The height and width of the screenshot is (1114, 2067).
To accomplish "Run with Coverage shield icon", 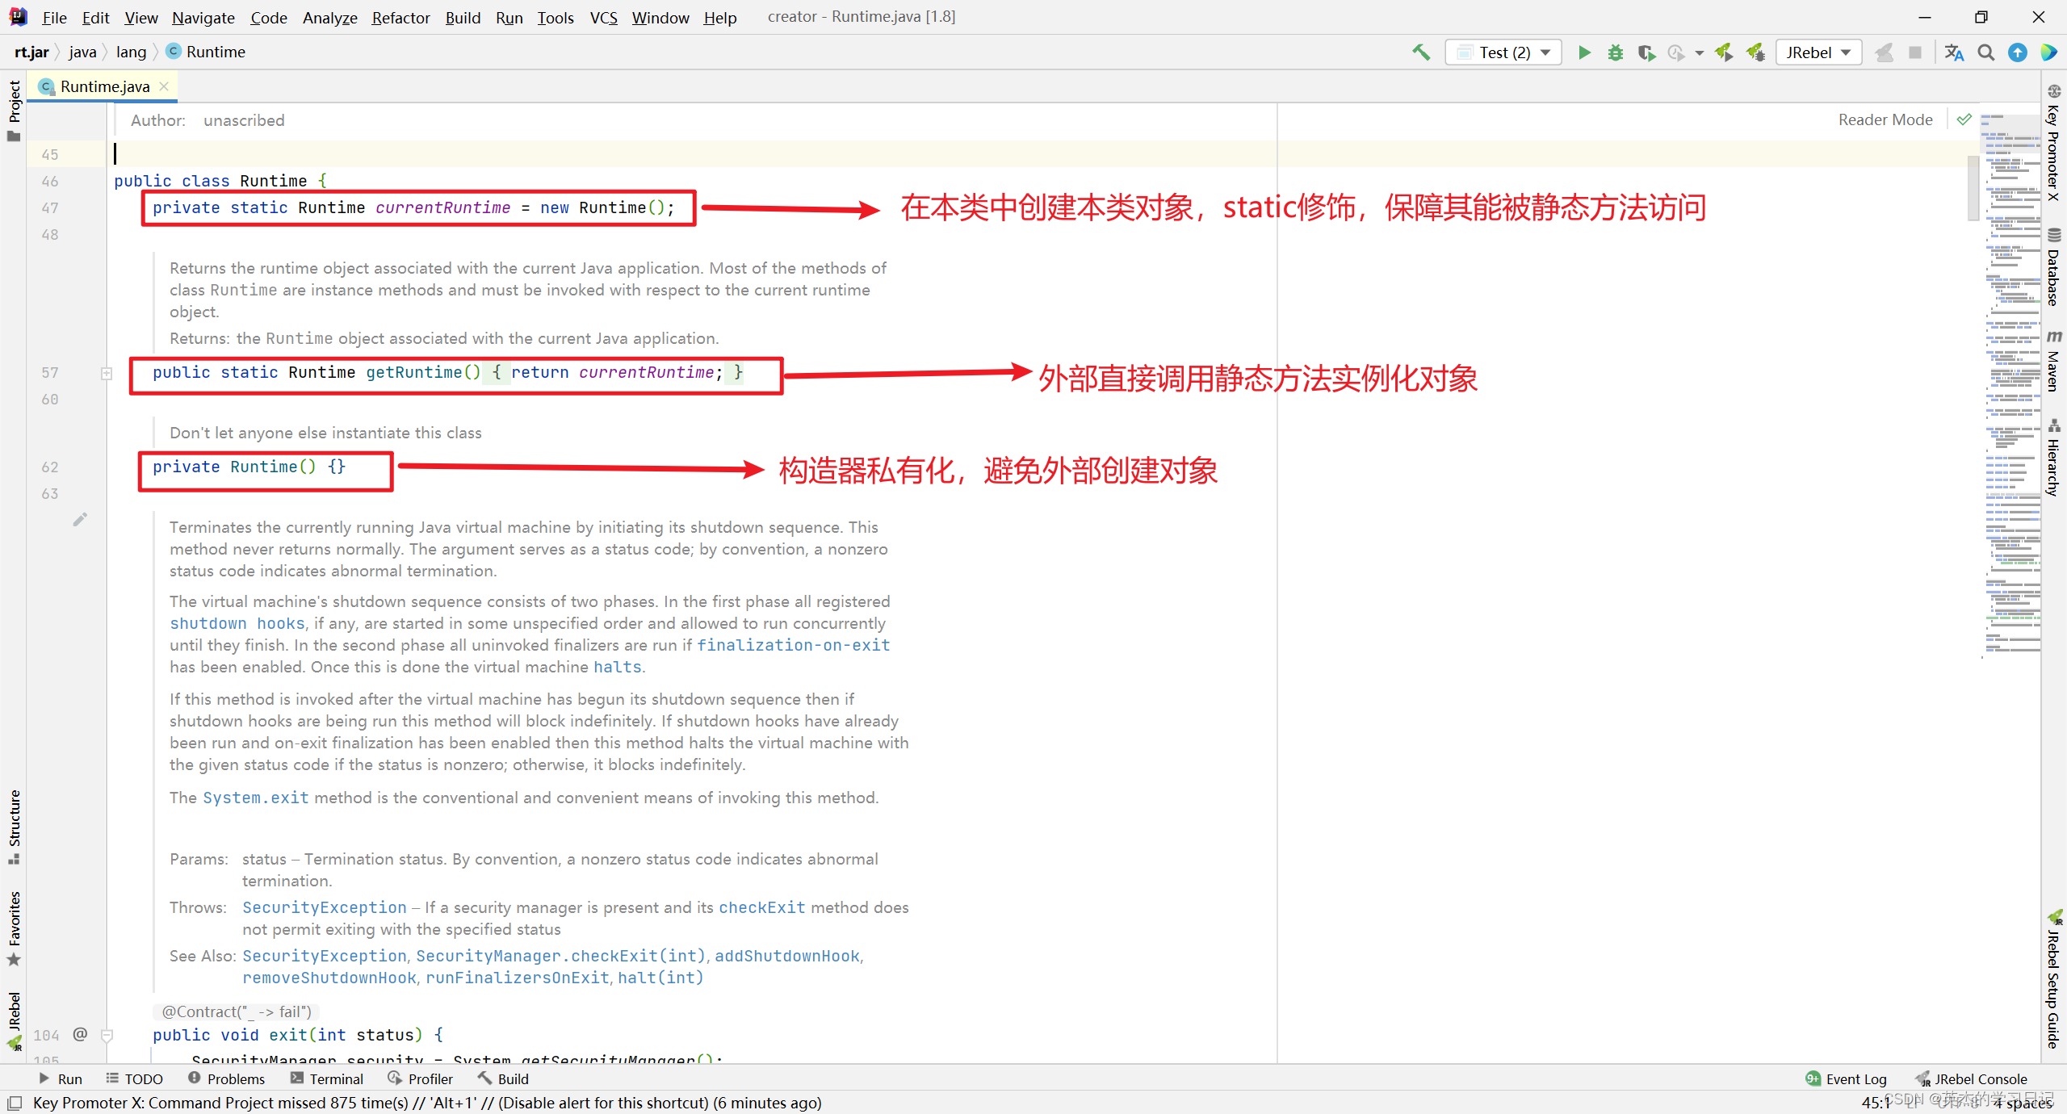I will 1646,52.
